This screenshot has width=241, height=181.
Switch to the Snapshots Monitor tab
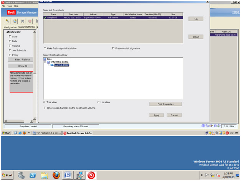tap(27, 27)
